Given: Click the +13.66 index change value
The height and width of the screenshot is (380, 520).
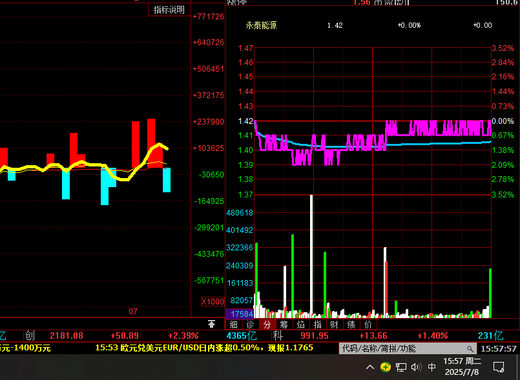Looking at the screenshot, I should [373, 336].
